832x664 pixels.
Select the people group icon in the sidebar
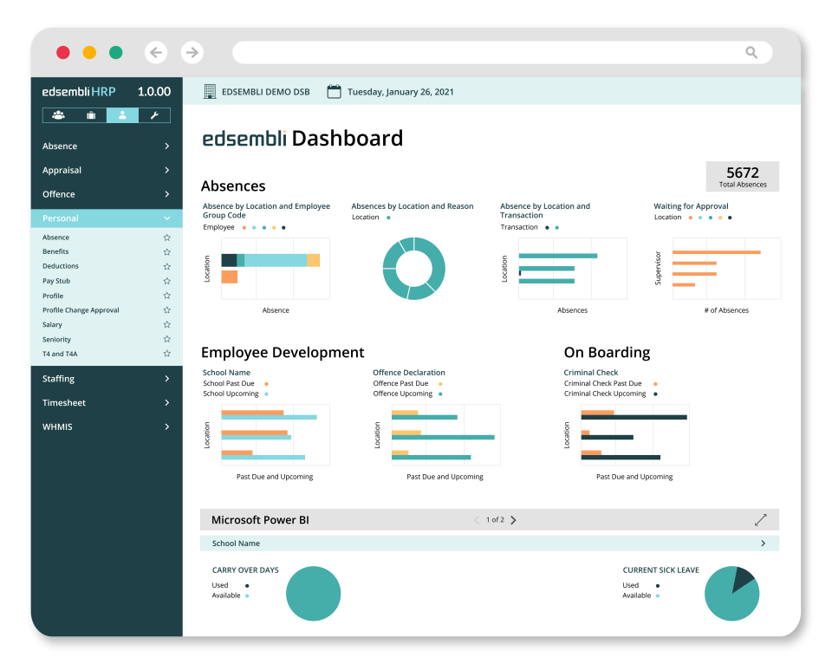click(x=58, y=115)
